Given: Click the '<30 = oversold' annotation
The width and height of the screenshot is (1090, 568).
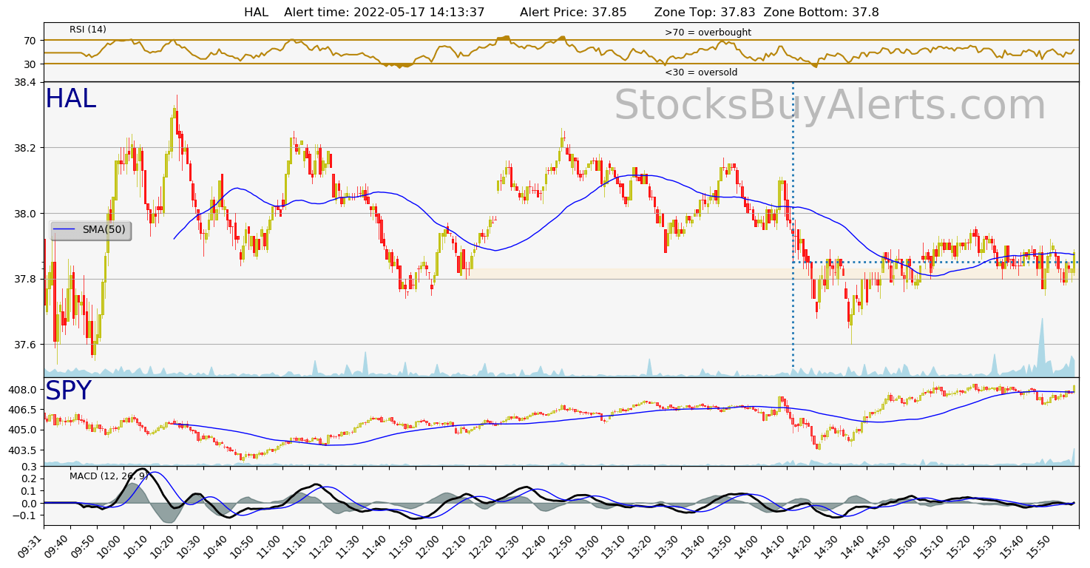Looking at the screenshot, I should point(701,72).
